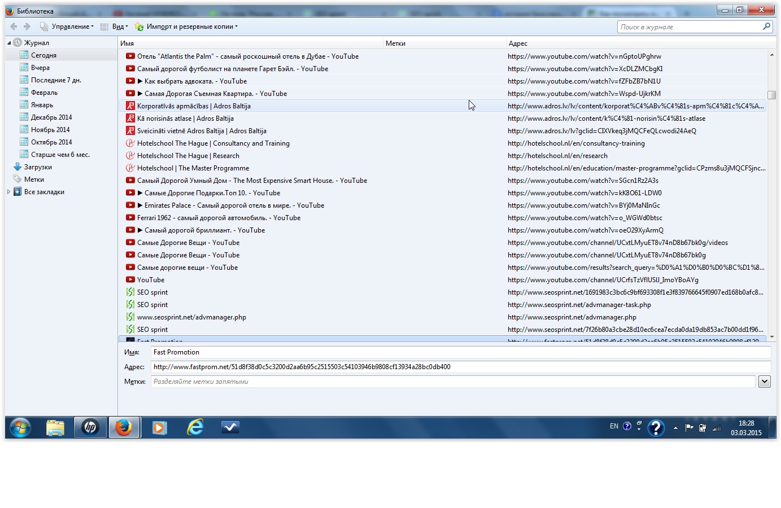Select Вчера in the history tree
Viewport: 781px width, 508px height.
(x=40, y=68)
